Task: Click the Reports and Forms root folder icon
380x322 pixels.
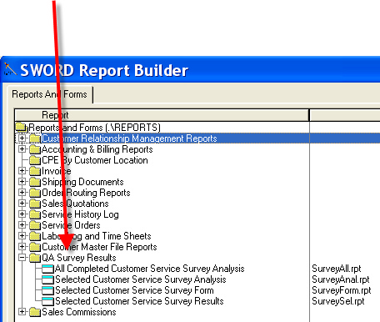Action: point(21,127)
